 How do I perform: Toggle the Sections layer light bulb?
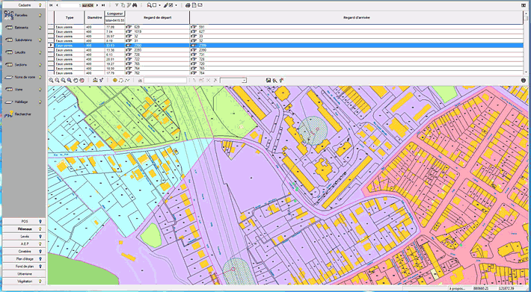tap(40, 65)
